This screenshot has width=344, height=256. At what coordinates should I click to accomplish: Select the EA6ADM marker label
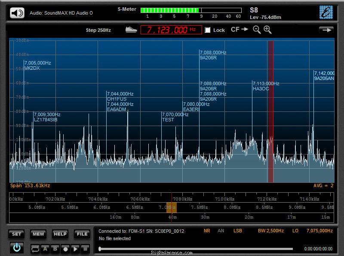pyautogui.click(x=117, y=109)
